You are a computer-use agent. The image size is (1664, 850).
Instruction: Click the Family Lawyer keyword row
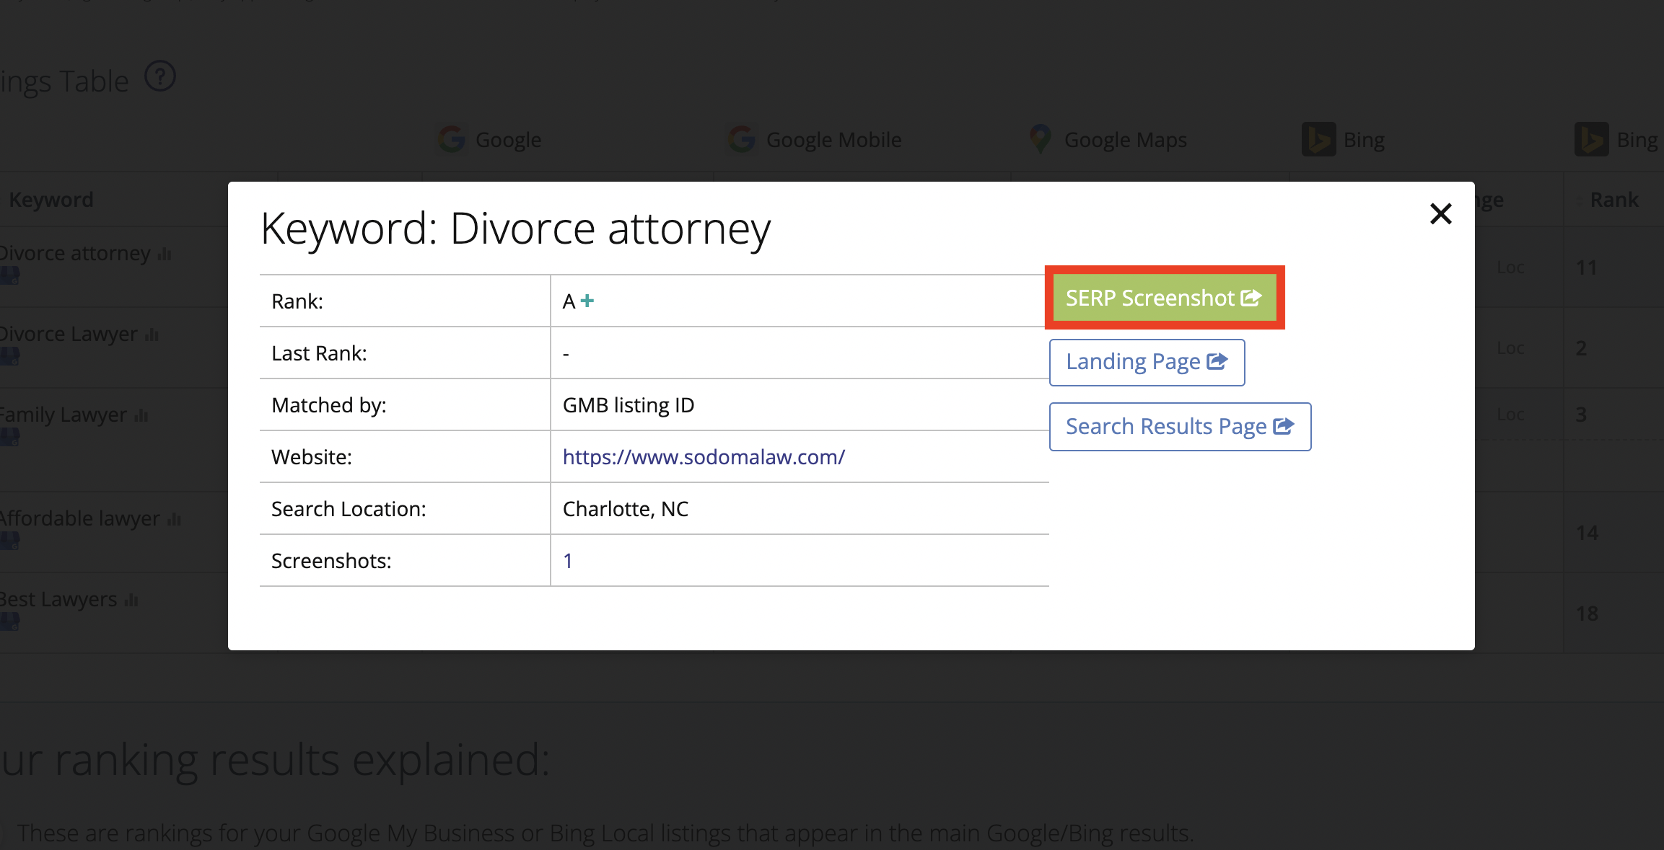click(64, 415)
